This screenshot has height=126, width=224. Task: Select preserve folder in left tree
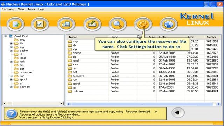point(26,72)
